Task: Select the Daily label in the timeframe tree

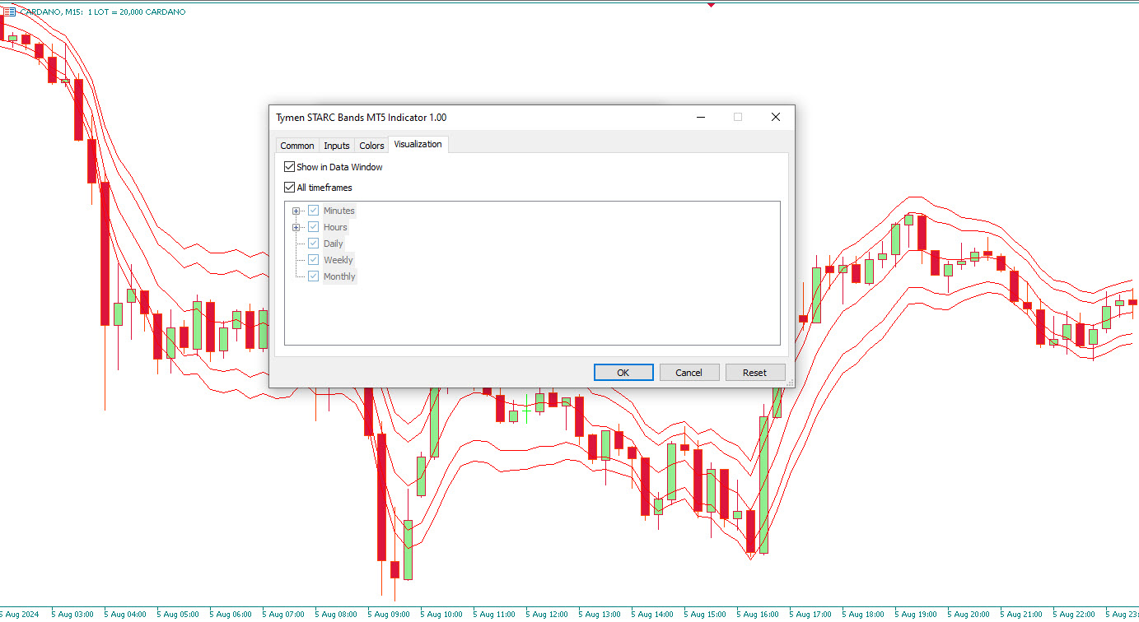Action: point(334,244)
